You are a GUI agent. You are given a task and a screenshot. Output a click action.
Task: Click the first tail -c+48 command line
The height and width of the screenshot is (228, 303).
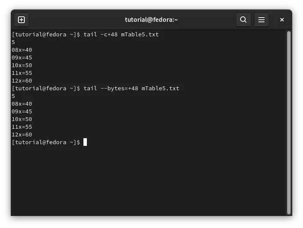(x=85, y=35)
